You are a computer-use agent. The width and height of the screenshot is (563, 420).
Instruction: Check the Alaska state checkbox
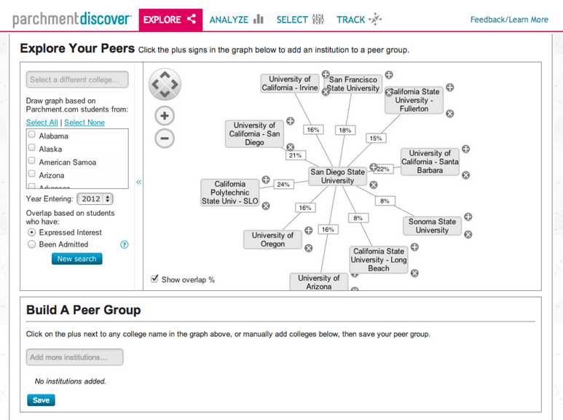(31, 147)
